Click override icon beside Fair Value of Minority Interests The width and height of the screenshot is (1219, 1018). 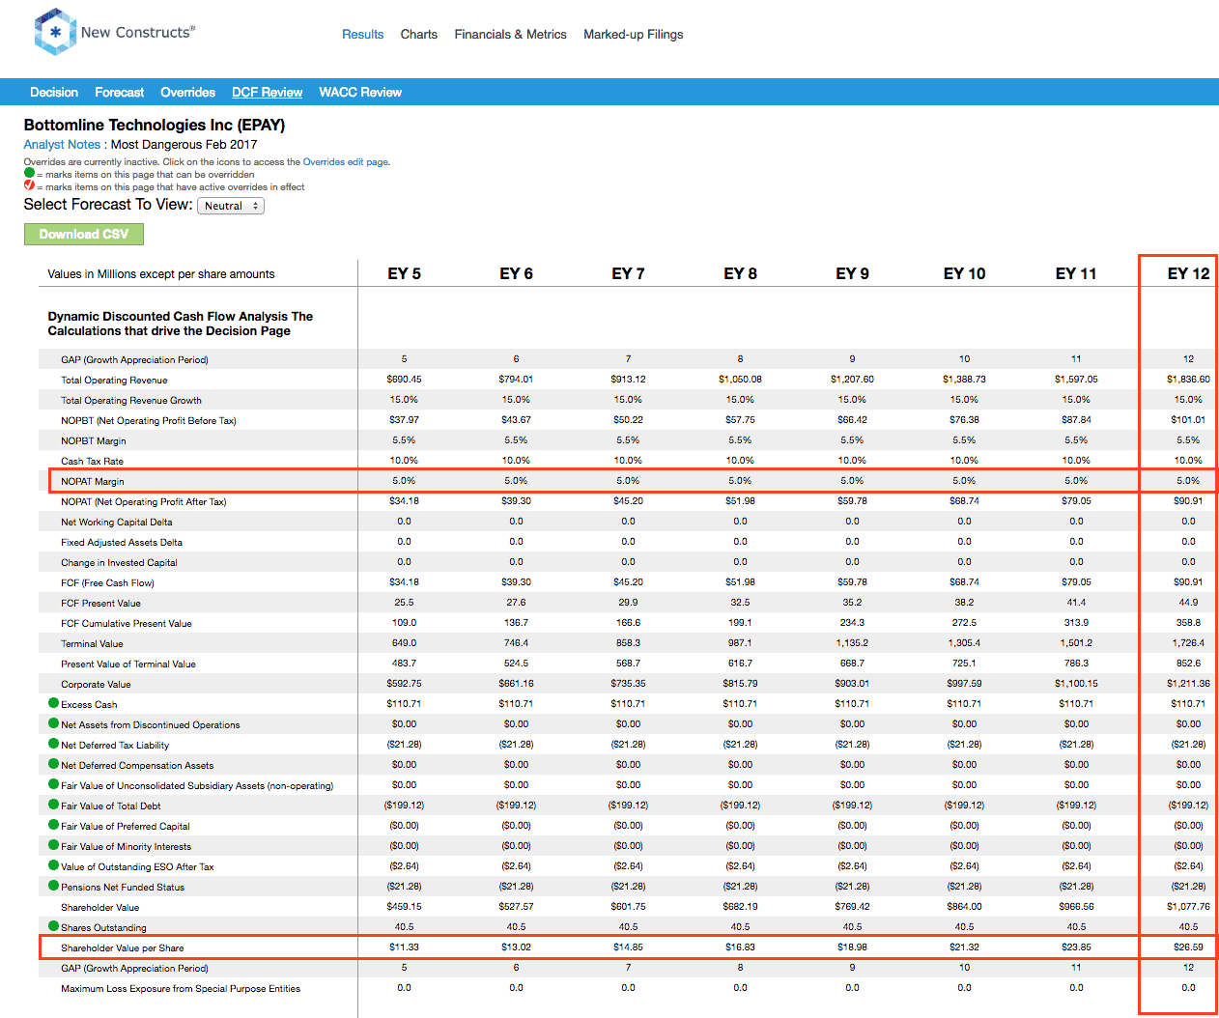[54, 845]
